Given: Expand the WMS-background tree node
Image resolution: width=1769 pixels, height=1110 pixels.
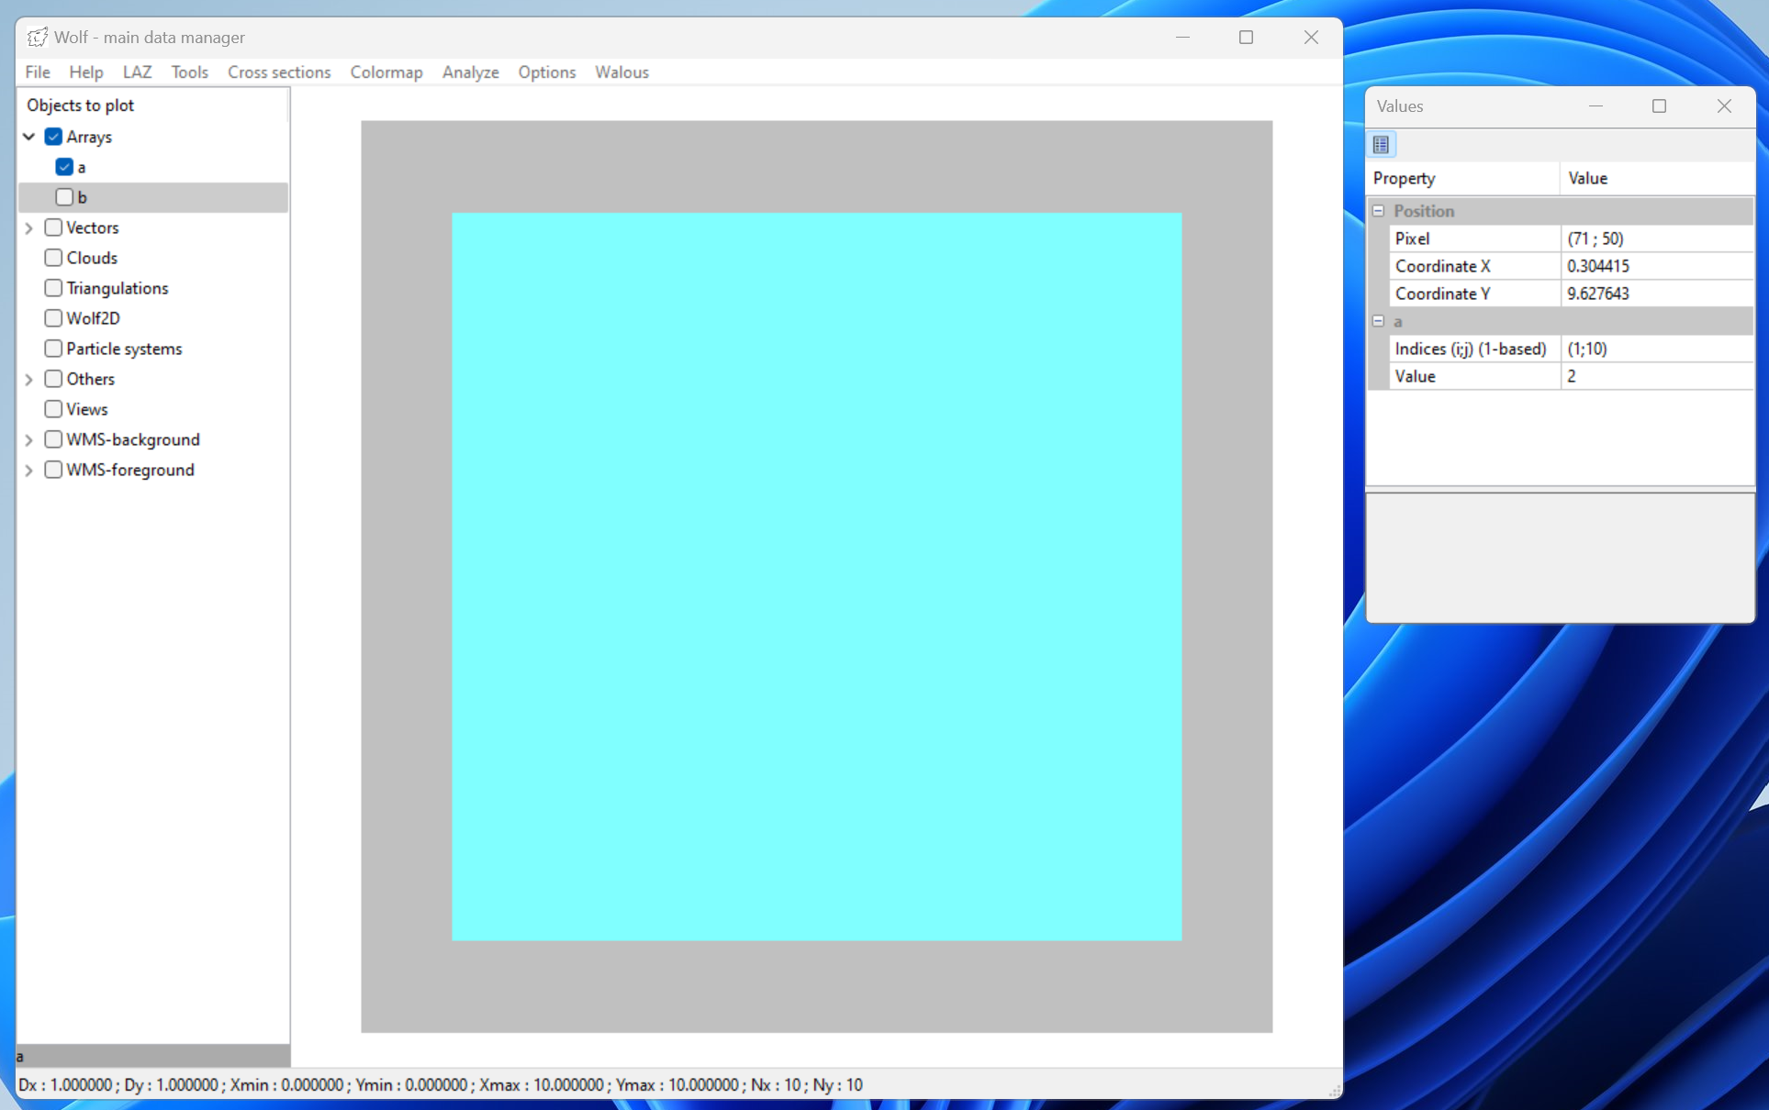Looking at the screenshot, I should coord(29,439).
